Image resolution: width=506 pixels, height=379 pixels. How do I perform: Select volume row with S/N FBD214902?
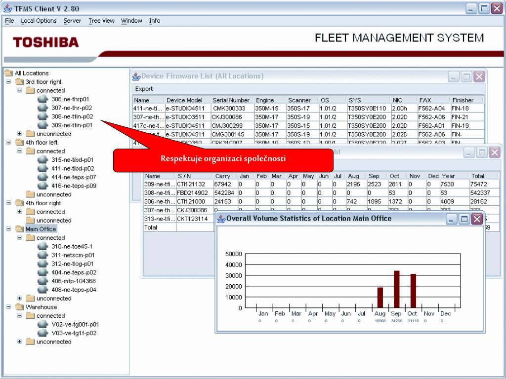[x=321, y=193]
